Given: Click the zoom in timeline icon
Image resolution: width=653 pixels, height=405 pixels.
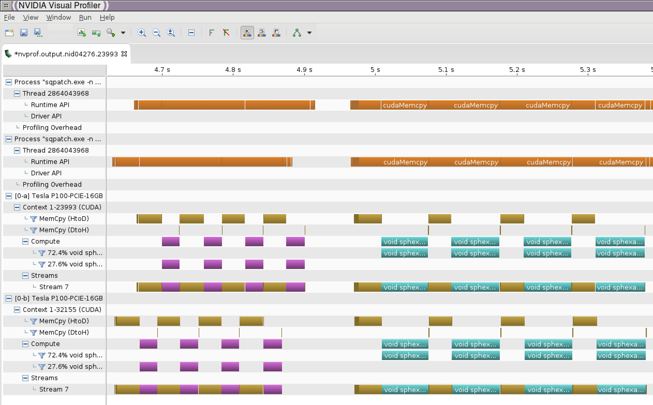Looking at the screenshot, I should (x=142, y=33).
